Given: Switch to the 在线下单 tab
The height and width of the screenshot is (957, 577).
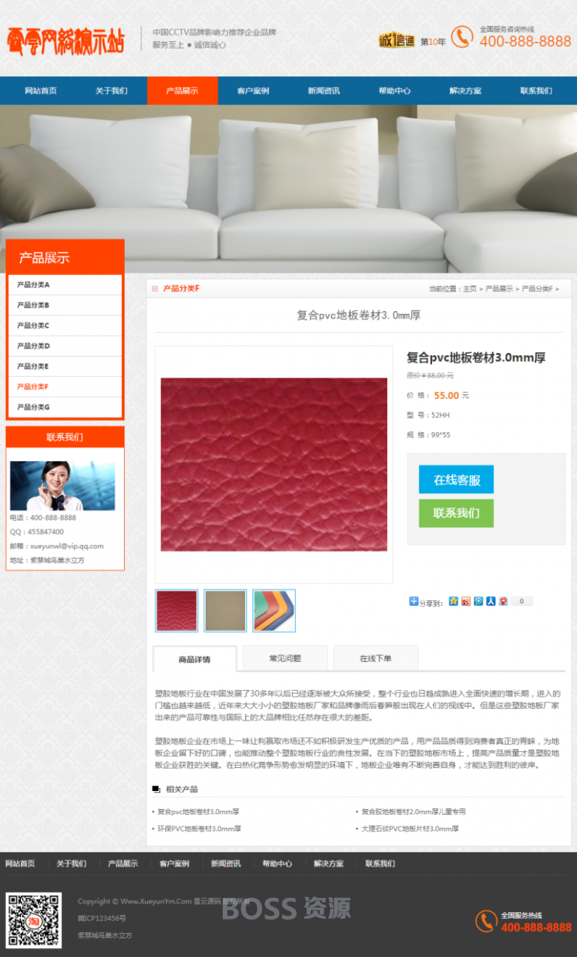Looking at the screenshot, I should coord(375,658).
